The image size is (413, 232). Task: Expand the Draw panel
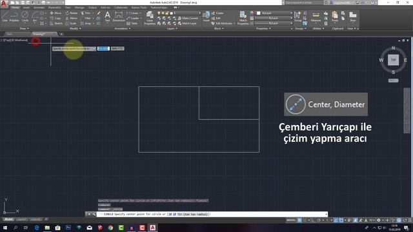pyautogui.click(x=25, y=28)
